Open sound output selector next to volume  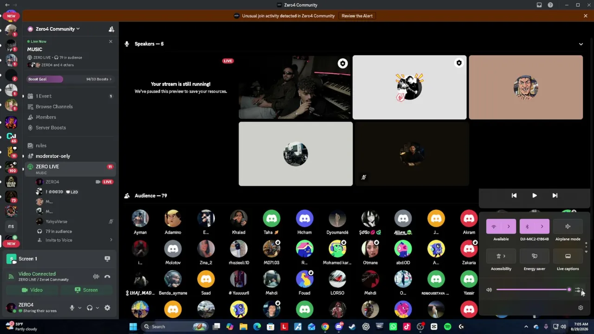(578, 290)
